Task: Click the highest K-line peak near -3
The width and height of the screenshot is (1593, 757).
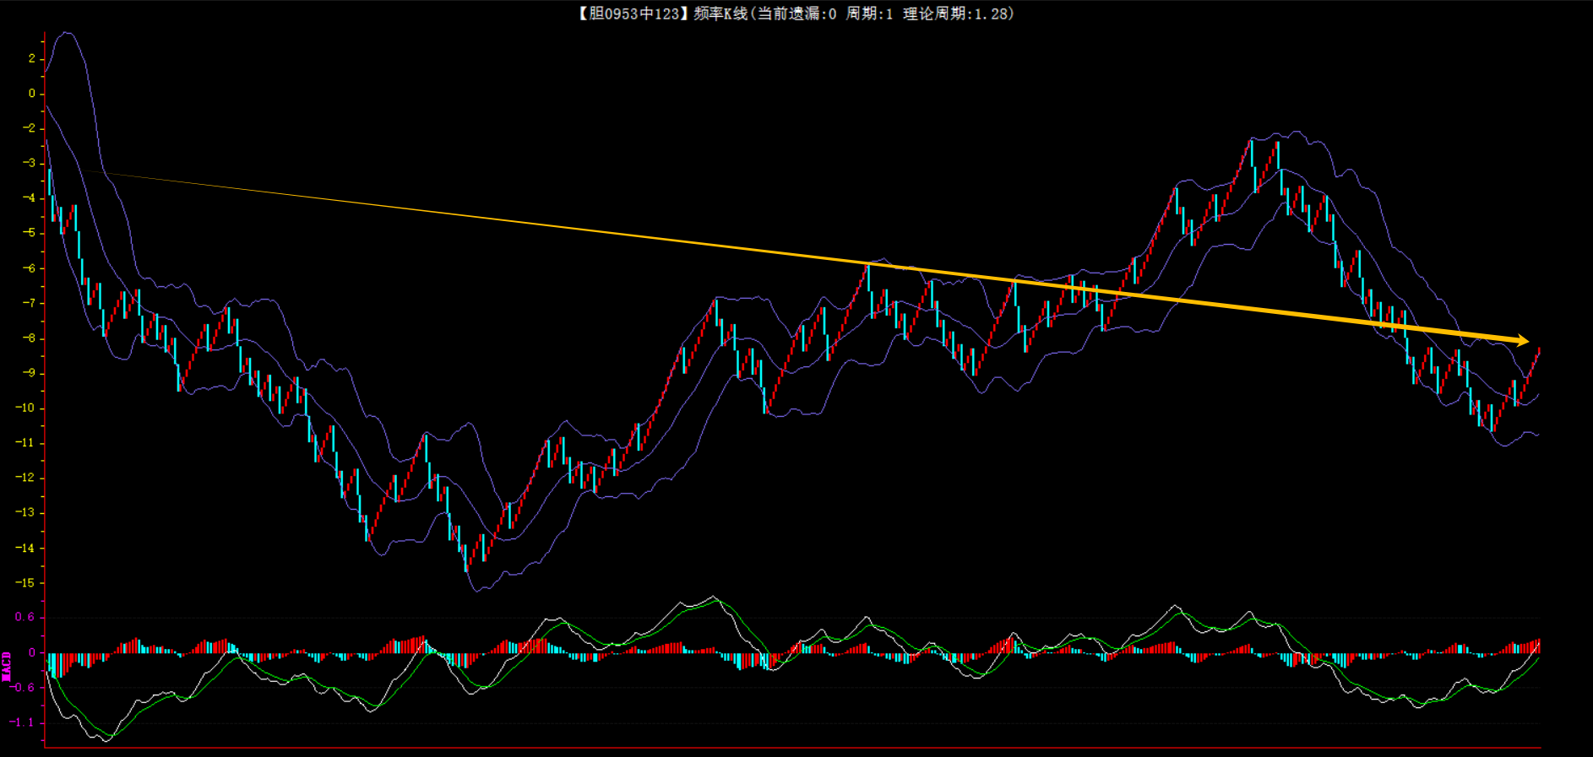Action: pyautogui.click(x=1250, y=143)
